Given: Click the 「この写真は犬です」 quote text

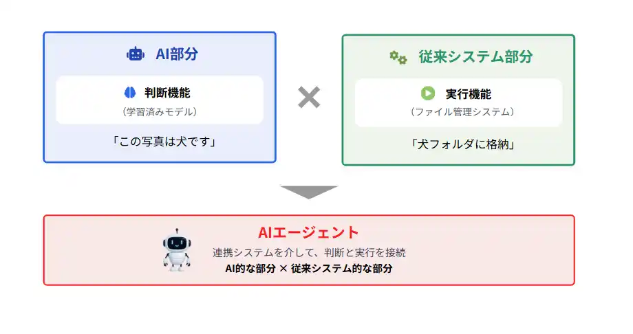Looking at the screenshot, I should point(160,142).
